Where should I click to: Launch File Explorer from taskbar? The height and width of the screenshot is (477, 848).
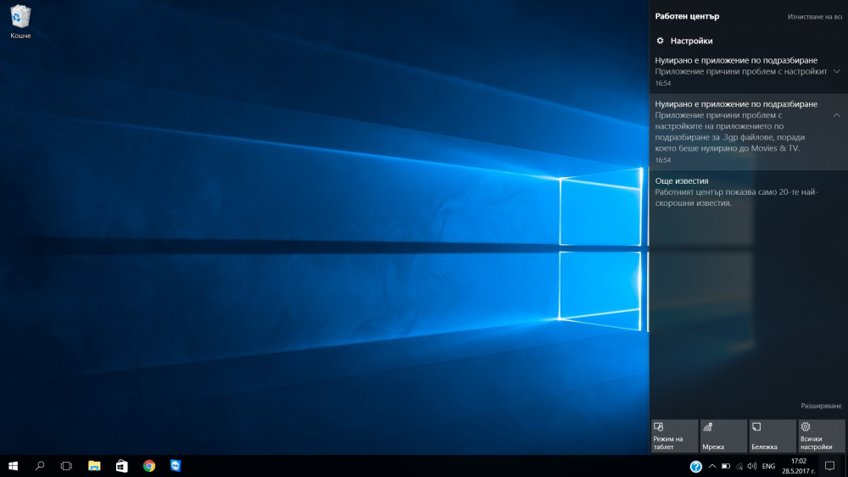(94, 466)
